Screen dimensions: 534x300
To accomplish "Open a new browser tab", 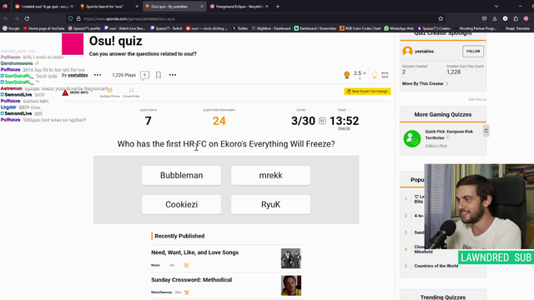I will point(278,7).
